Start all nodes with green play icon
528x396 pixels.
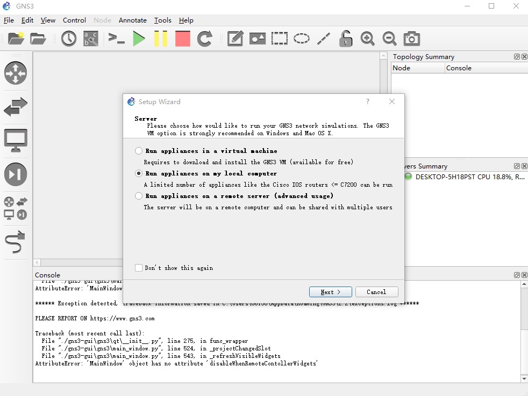pyautogui.click(x=139, y=39)
